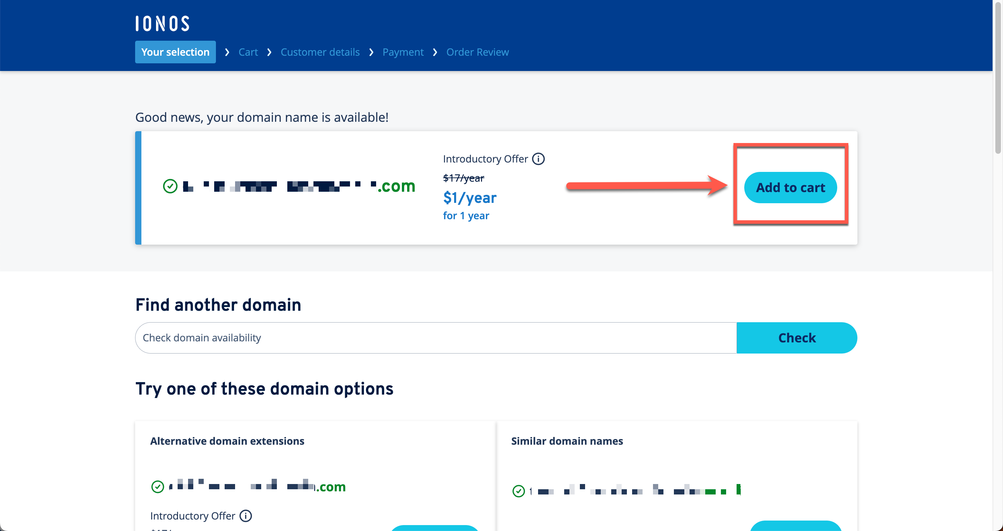This screenshot has height=531, width=1003.
Task: Open the info icon in Alternative domain extensions
Action: point(245,516)
